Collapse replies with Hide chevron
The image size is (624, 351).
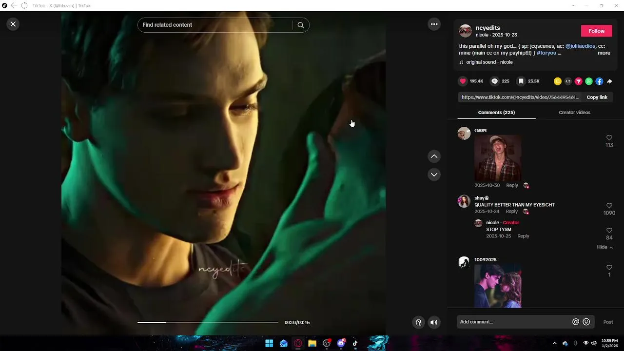click(605, 247)
